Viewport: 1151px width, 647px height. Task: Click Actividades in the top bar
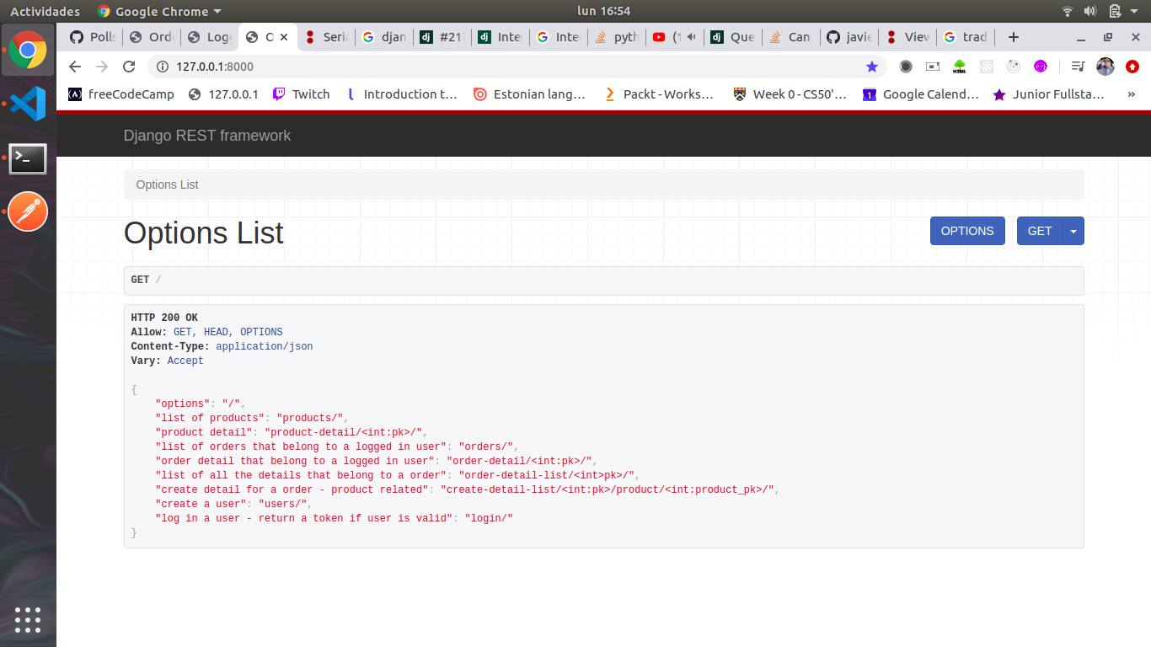[x=45, y=11]
